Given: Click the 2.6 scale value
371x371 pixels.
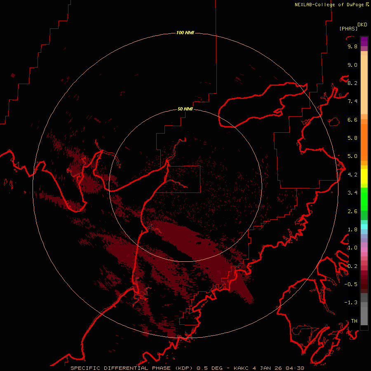Looking at the screenshot, I should tap(352, 211).
